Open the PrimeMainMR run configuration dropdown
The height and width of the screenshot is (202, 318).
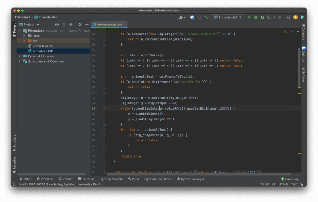(228, 17)
